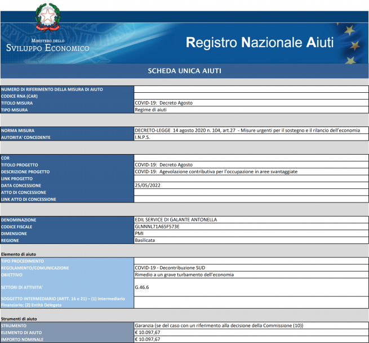Click the 'Strumenti di aiuto' section heading
This screenshot has width=369, height=343.
pyautogui.click(x=19, y=319)
